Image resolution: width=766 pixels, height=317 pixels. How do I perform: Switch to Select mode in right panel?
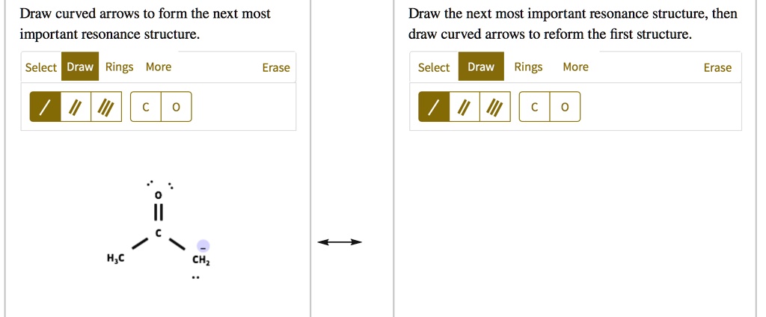coord(433,67)
